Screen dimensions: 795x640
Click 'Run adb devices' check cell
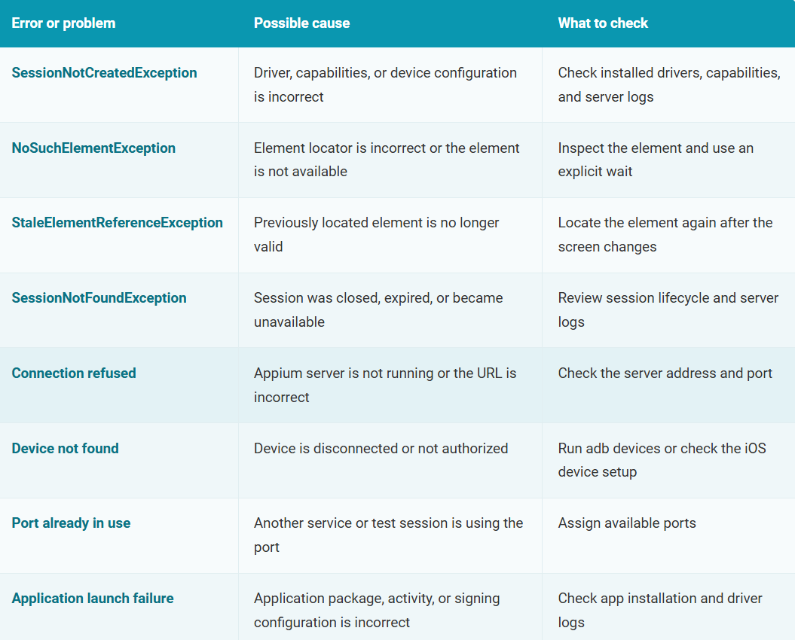tap(662, 460)
